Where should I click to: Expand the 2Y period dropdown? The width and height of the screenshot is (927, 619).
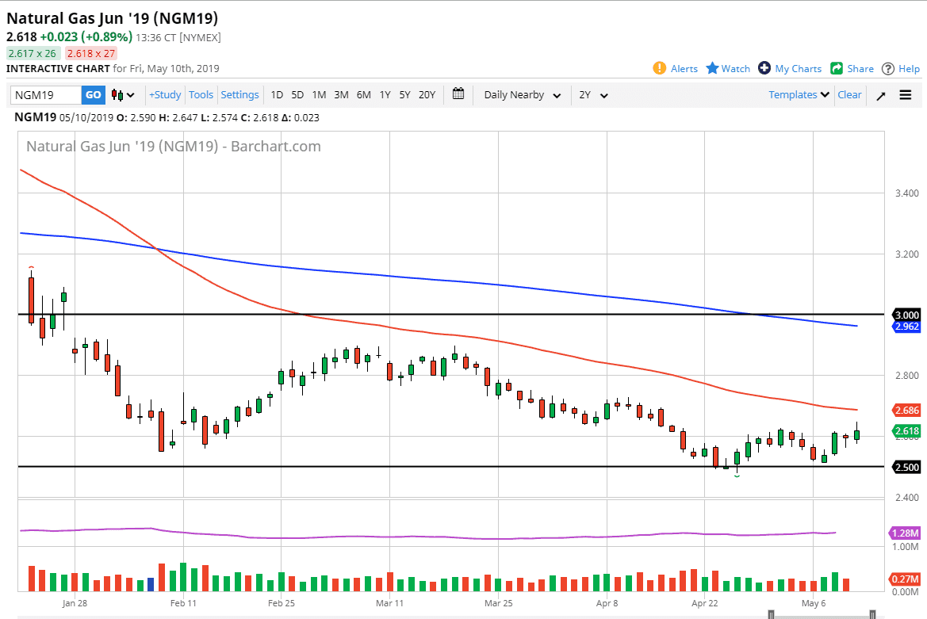pyautogui.click(x=593, y=95)
